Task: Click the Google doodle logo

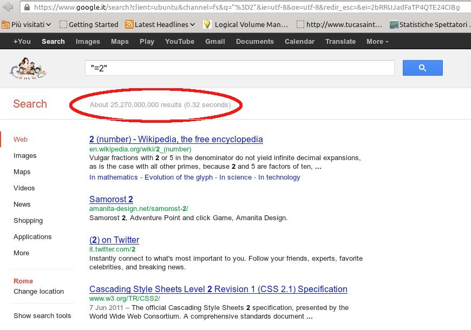Action: (x=28, y=68)
